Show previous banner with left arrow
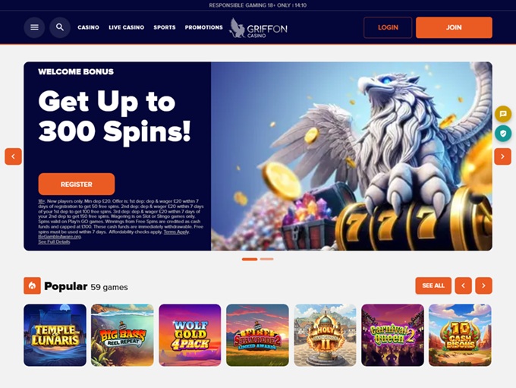516x388 pixels. click(x=13, y=156)
